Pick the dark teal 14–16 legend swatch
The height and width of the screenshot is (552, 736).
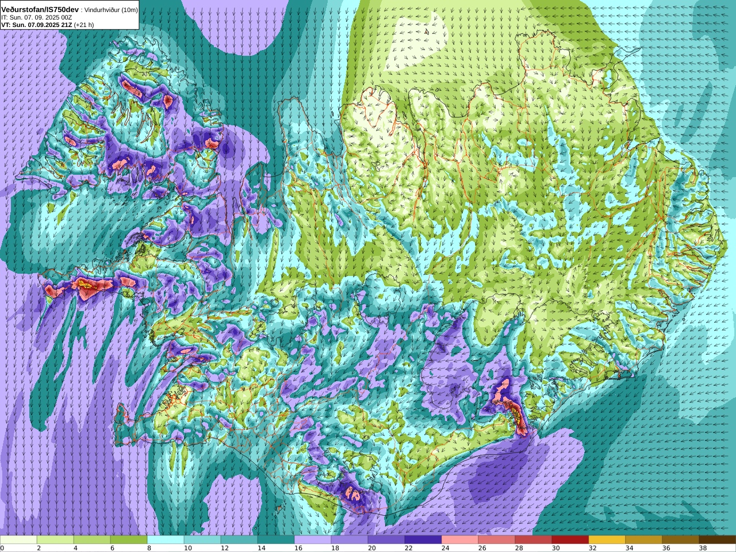coord(276,540)
